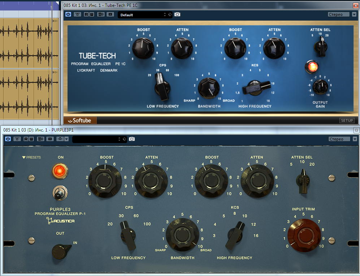Open Стерео routing field in Tube-Tech window
360x276 pixels.
coord(339,14)
